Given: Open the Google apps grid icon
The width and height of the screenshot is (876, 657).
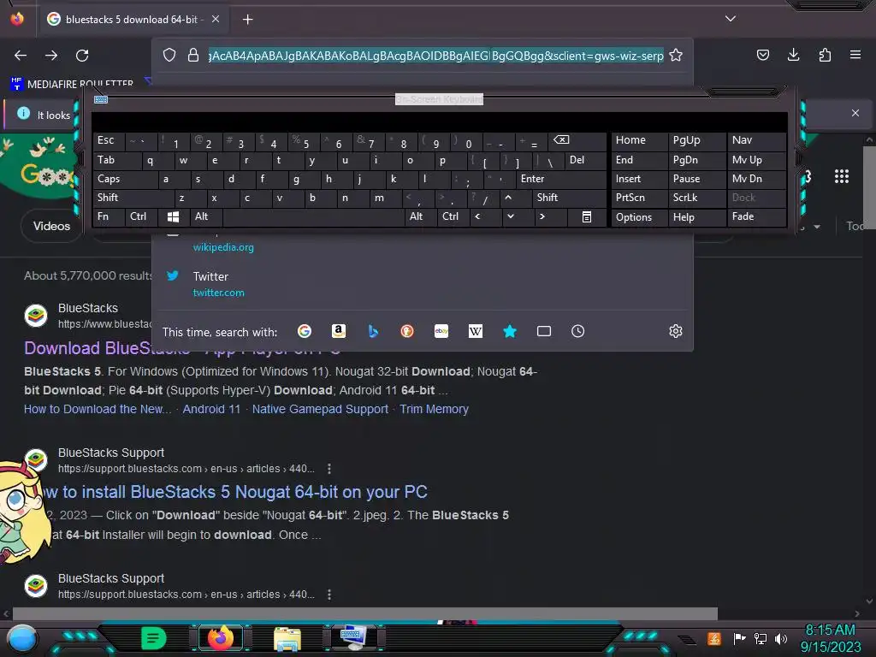Looking at the screenshot, I should coord(842,176).
